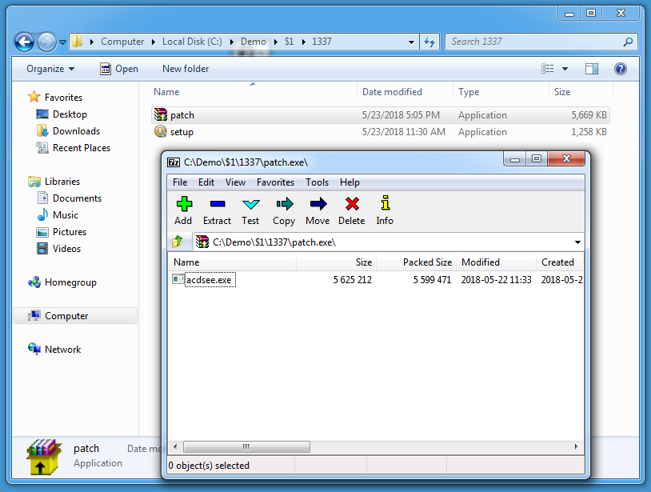This screenshot has width=651, height=492.
Task: Select the patch file icon in Explorer
Action: (160, 114)
